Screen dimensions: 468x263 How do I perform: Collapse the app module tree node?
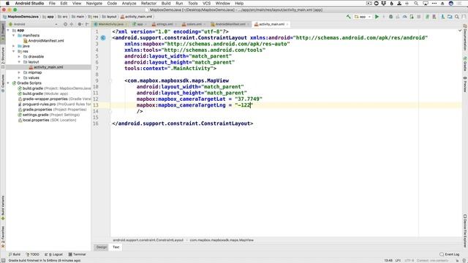coord(8,30)
